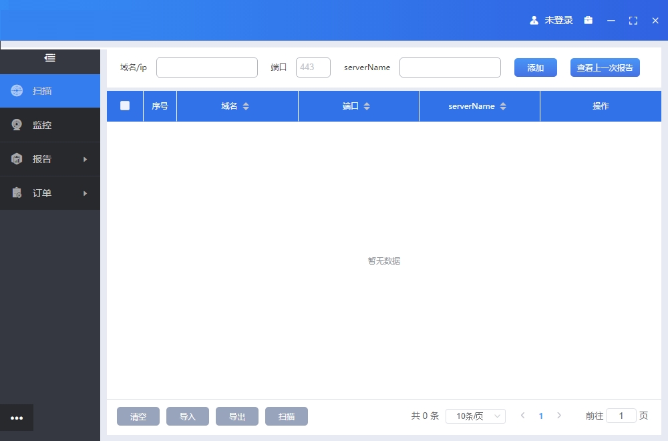The height and width of the screenshot is (441, 668).
Task: Select the 扫描 menu item
Action: coord(50,91)
